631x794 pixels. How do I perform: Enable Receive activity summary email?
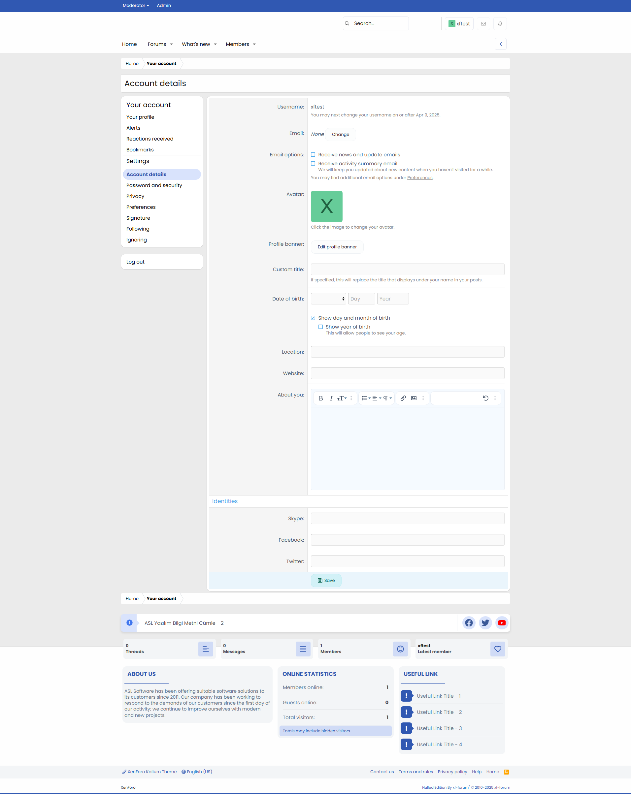313,164
